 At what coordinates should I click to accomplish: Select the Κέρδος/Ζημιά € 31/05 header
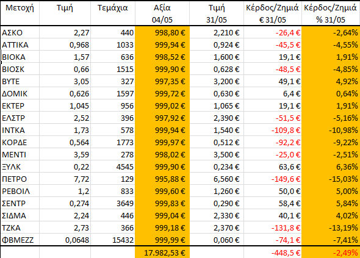coord(273,13)
